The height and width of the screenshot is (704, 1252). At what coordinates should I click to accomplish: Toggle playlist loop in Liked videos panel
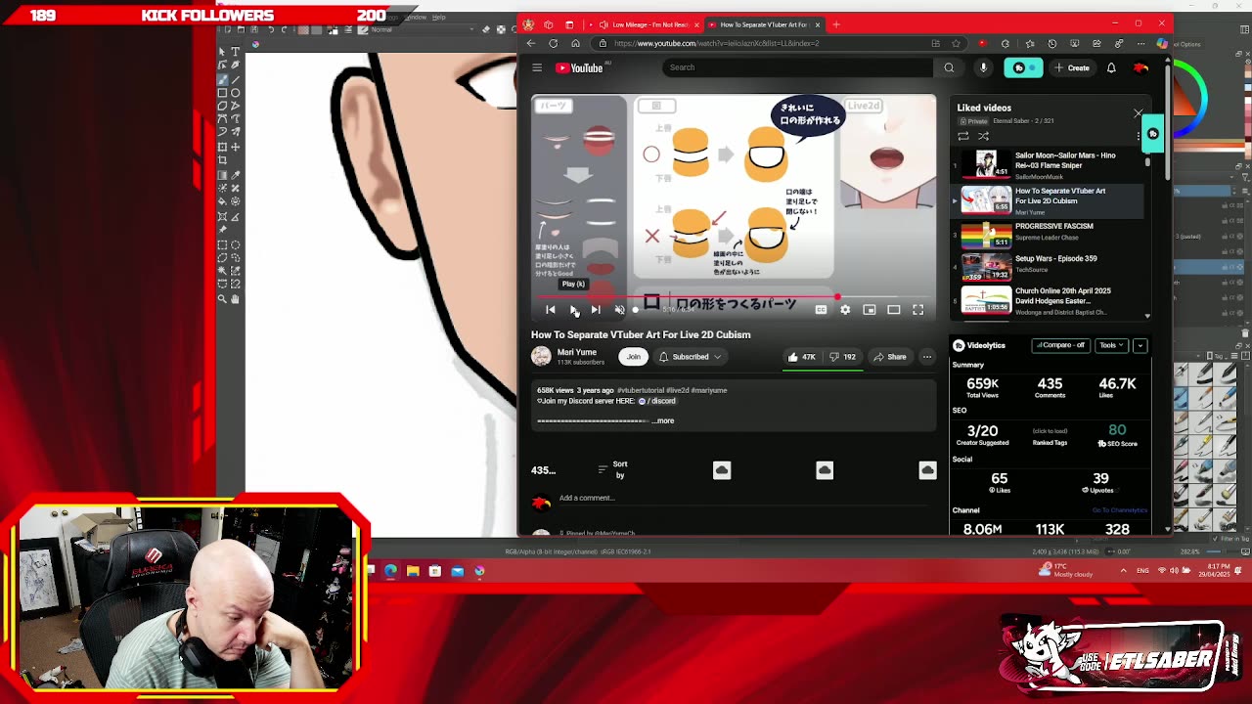click(963, 137)
